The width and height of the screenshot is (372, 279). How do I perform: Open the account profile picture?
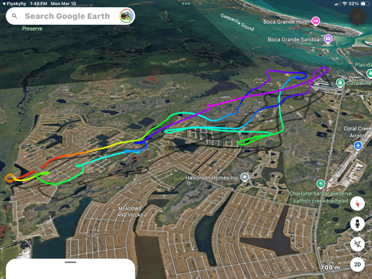tap(126, 16)
